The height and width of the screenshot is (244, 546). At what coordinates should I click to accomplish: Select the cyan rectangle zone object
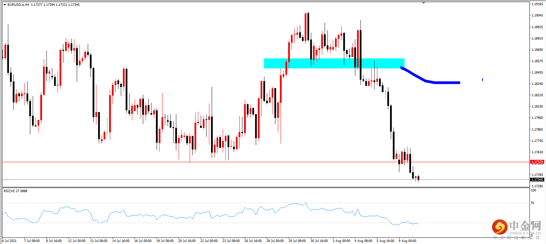coord(334,63)
